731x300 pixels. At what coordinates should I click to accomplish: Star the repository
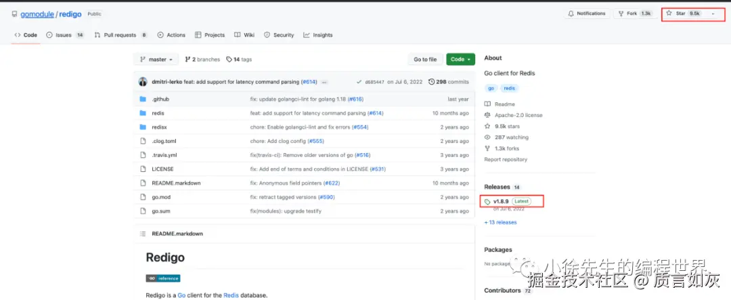(x=683, y=14)
